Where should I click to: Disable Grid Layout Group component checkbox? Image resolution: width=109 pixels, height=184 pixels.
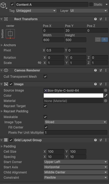pyautogui.click(x=11, y=140)
